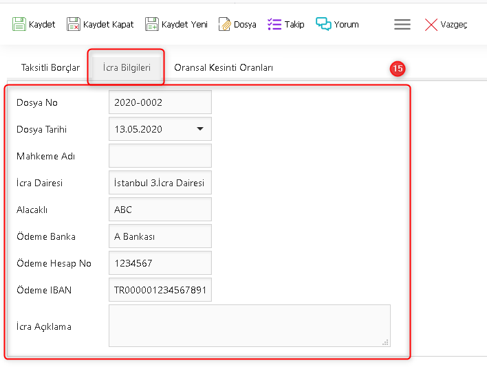
Task: Select the Alacaklı input field
Action: pos(160,210)
